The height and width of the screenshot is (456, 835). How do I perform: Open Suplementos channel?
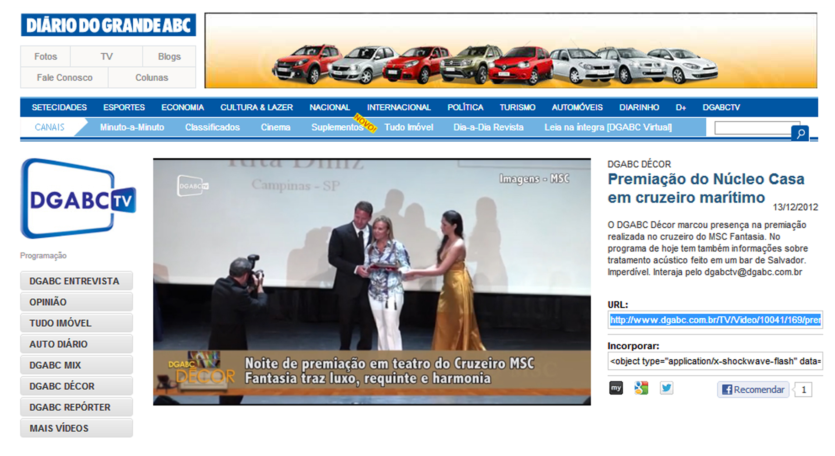[337, 127]
